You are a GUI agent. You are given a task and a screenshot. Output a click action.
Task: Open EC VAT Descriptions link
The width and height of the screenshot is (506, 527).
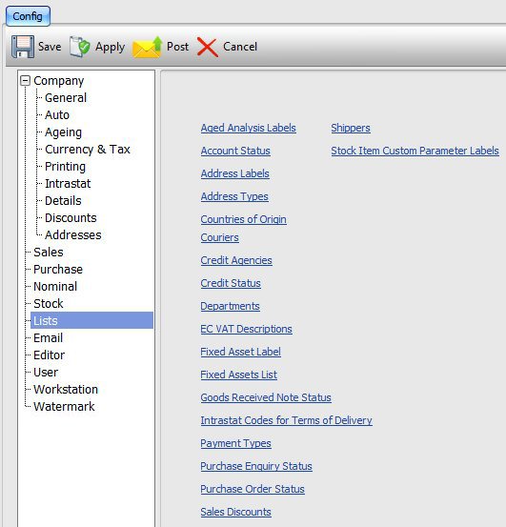coord(246,329)
